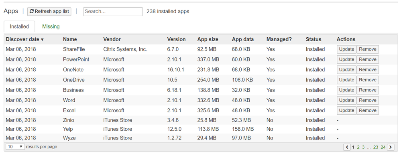Open the Missing tab
The height and width of the screenshot is (156, 401).
click(x=51, y=26)
